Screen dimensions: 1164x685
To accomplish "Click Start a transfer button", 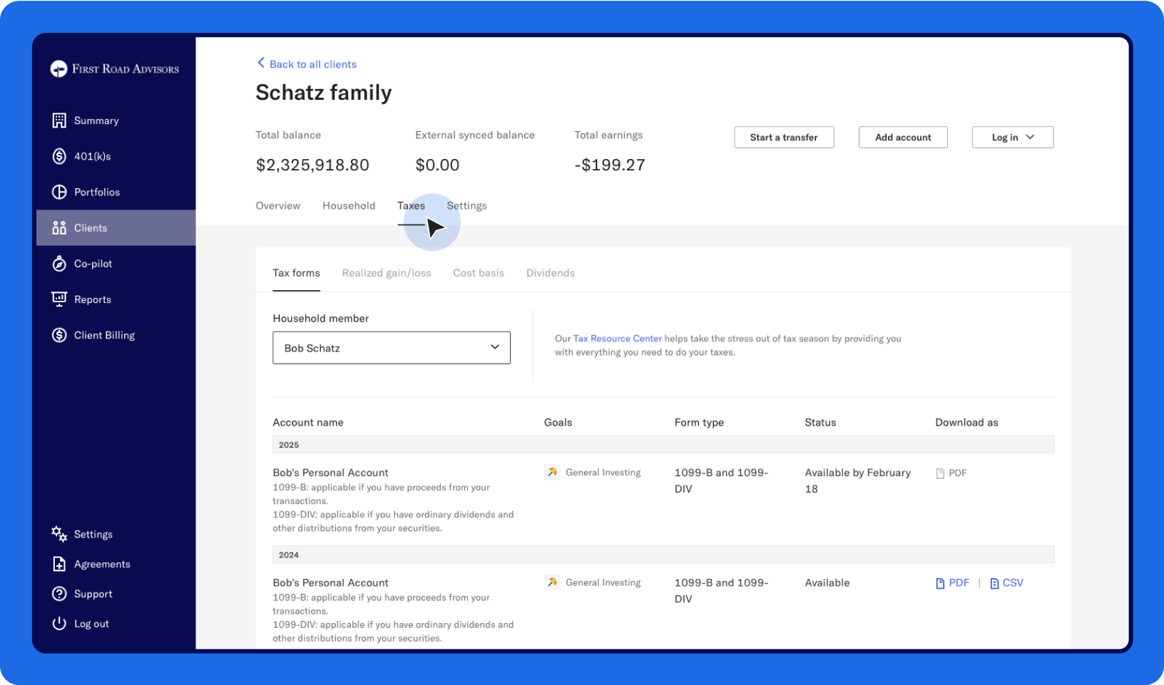I will pyautogui.click(x=784, y=138).
